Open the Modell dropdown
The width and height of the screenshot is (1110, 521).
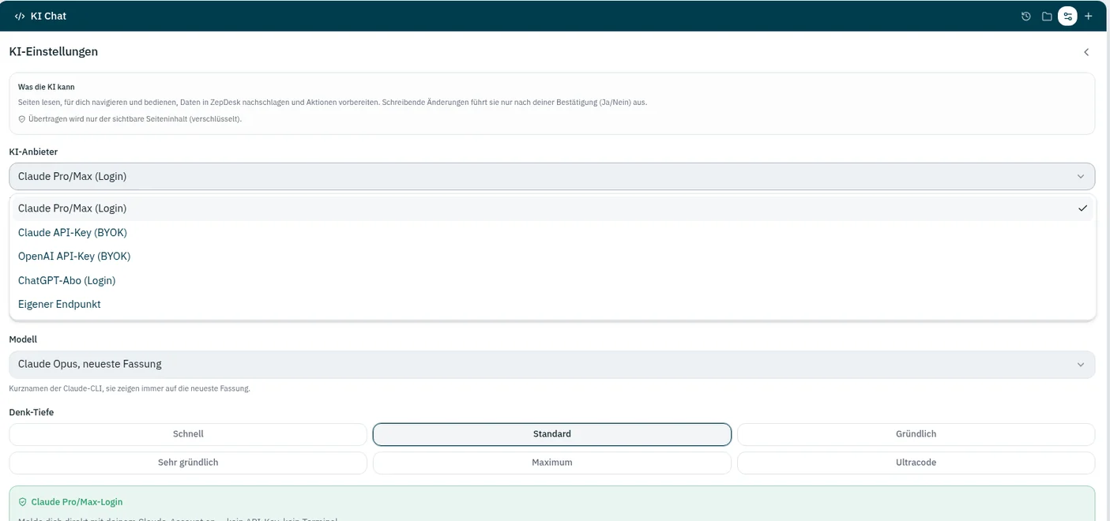click(x=552, y=364)
